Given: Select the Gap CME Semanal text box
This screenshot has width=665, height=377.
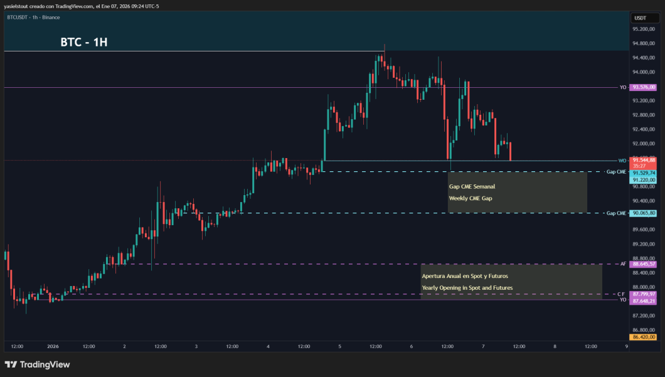Looking at the screenshot, I should (x=518, y=192).
